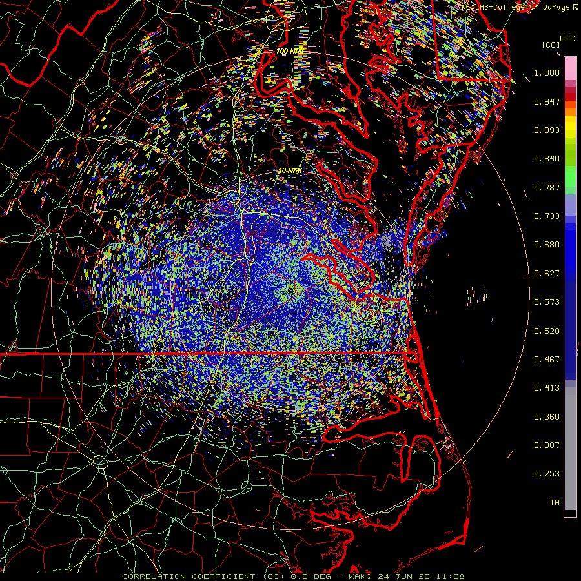
Task: Click the 24 JUN 25 11:08 timestamp
Action: coord(422,576)
